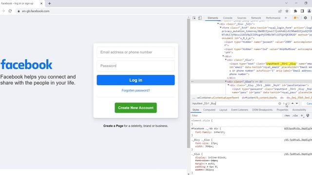Open stylesheet link beside #facebook ._-kb div rule
312x175 pixels.
298,128
